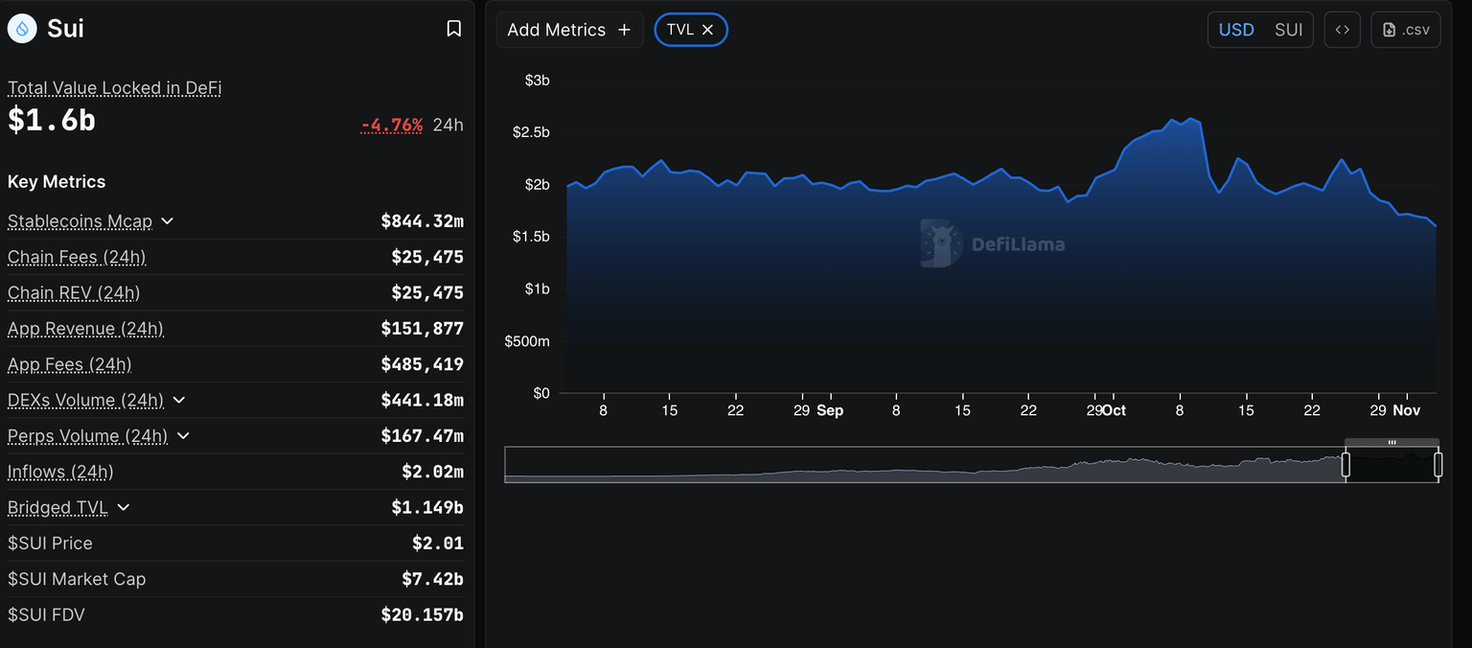The width and height of the screenshot is (1472, 648).
Task: Download chart data as .csv
Action: click(x=1405, y=30)
